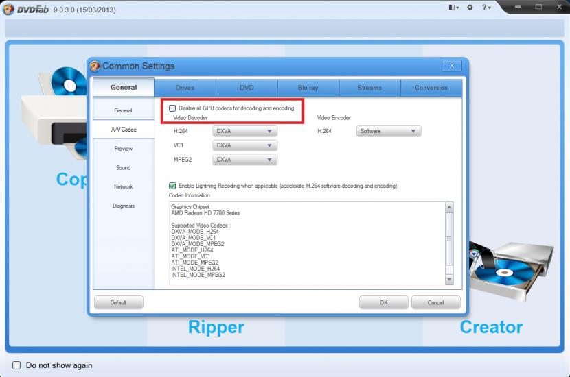Open the help question mark menu
The width and height of the screenshot is (570, 377).
[486, 8]
